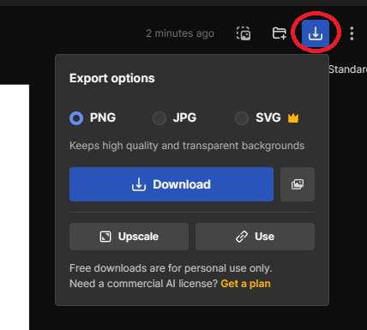Click the multiple images button beside Download
Viewport: 367px width, 330px height.
tap(298, 184)
